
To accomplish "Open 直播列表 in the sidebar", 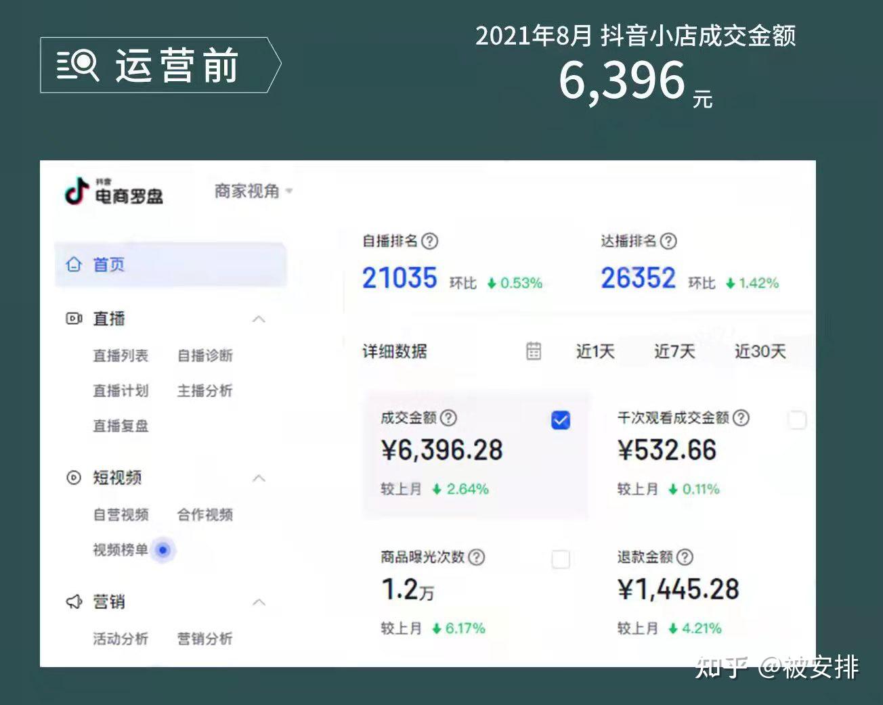I will [x=121, y=356].
